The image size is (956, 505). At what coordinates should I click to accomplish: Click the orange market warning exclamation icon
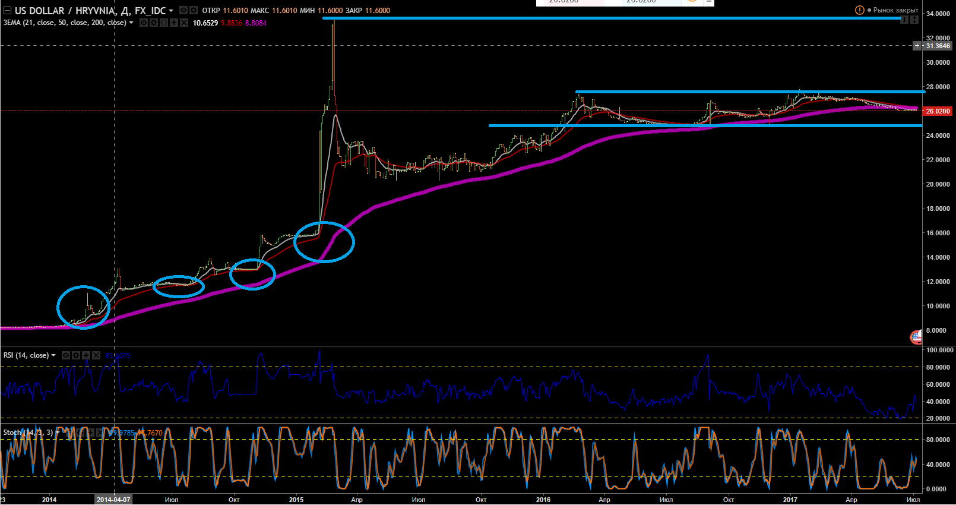pyautogui.click(x=859, y=10)
